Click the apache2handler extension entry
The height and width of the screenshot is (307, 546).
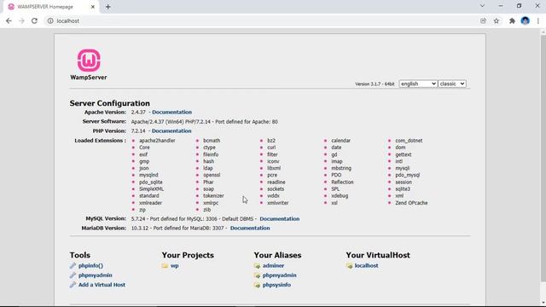[157, 141]
